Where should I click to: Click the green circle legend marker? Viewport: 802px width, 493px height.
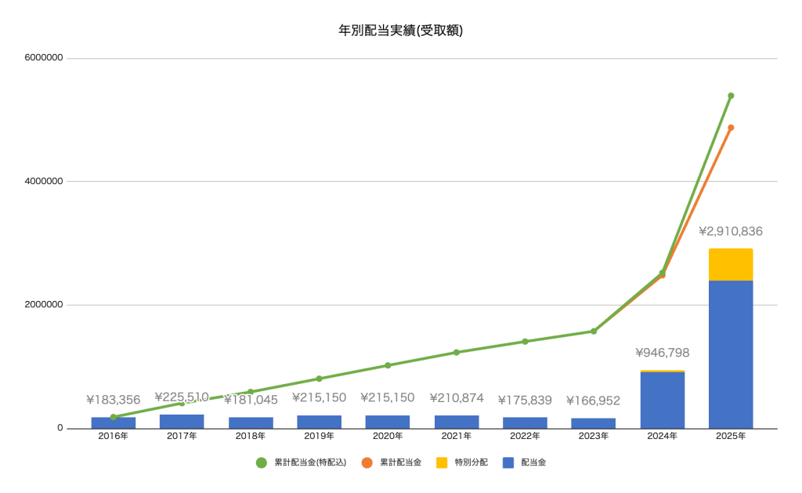click(262, 462)
